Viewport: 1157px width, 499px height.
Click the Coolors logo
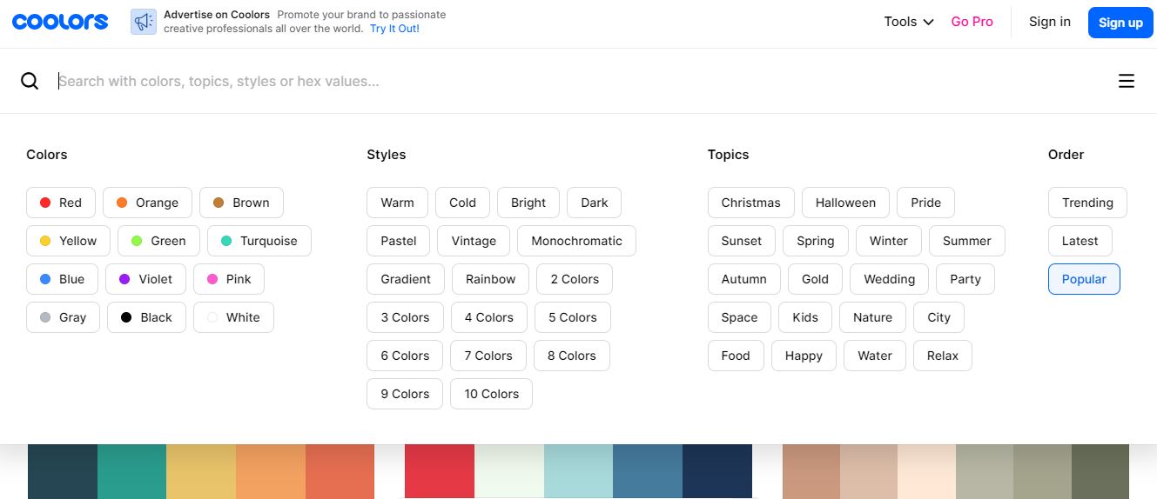60,22
